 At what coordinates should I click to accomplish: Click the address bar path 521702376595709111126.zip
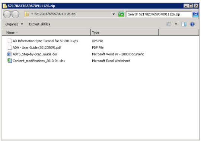click(x=55, y=14)
